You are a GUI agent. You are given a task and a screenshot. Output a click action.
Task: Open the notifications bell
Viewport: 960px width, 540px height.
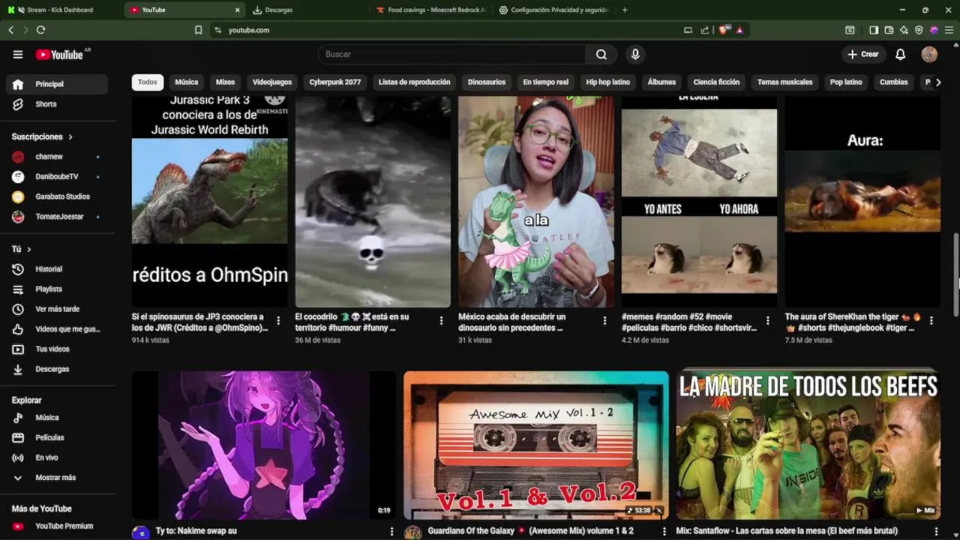(x=901, y=54)
